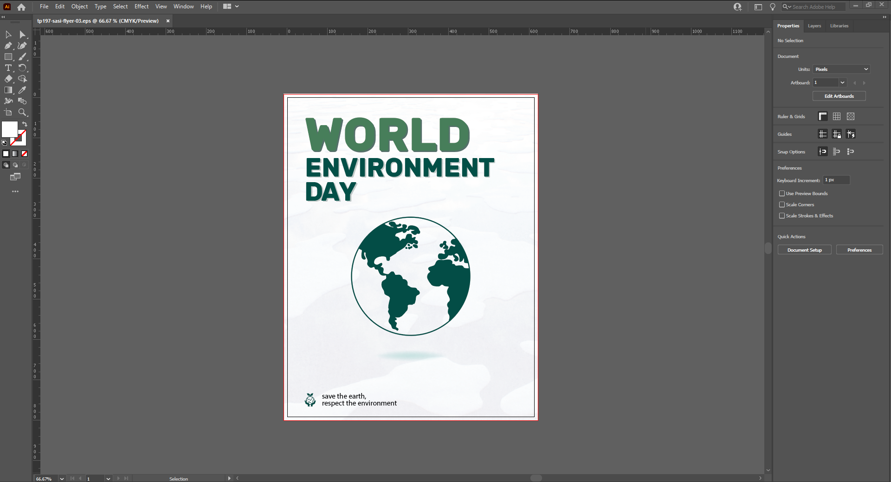Expand the status bar Selection menu arrow

(x=229, y=478)
